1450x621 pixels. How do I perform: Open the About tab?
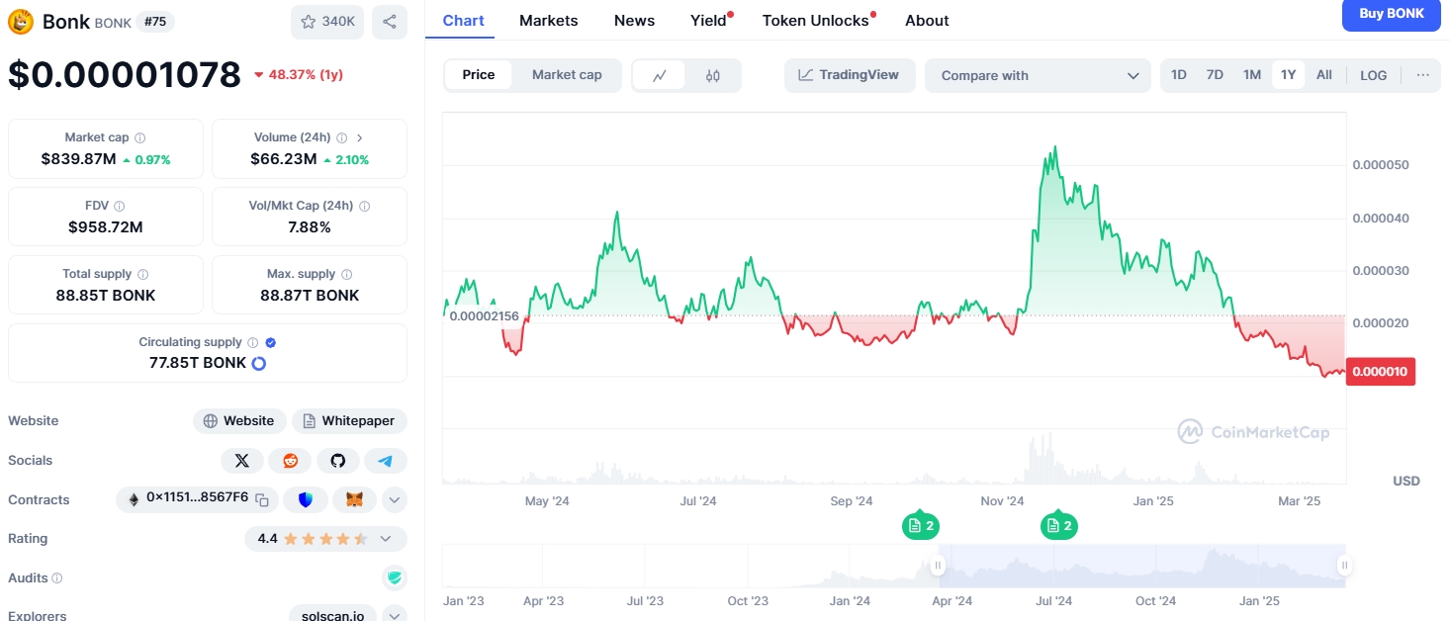tap(927, 20)
